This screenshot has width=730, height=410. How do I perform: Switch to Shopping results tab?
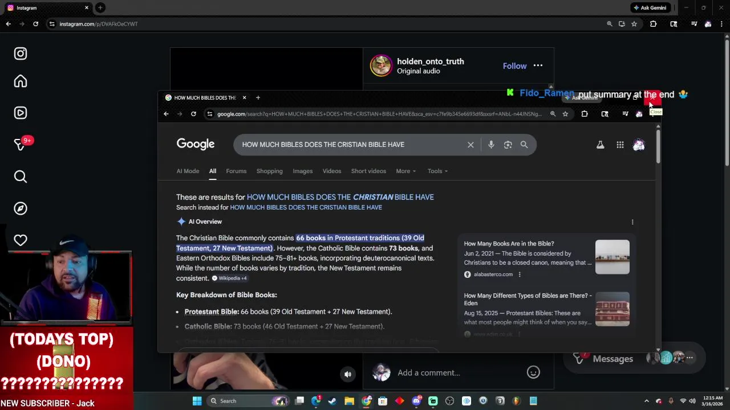coord(269,171)
